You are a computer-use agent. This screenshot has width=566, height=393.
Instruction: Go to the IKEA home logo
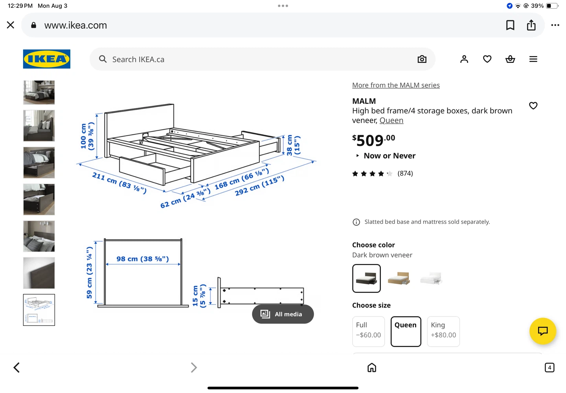47,59
